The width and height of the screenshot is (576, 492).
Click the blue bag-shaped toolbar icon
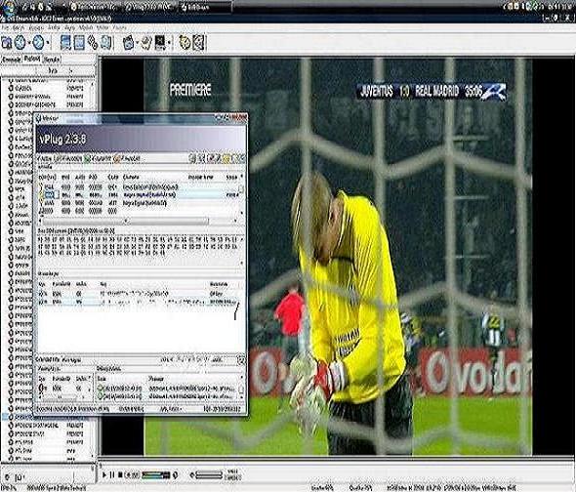click(x=128, y=43)
